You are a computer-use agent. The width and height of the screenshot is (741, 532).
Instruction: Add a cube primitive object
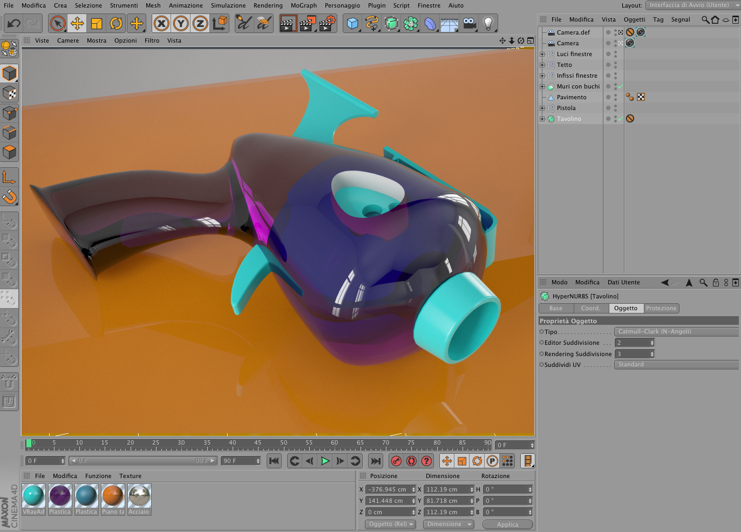pyautogui.click(x=352, y=23)
